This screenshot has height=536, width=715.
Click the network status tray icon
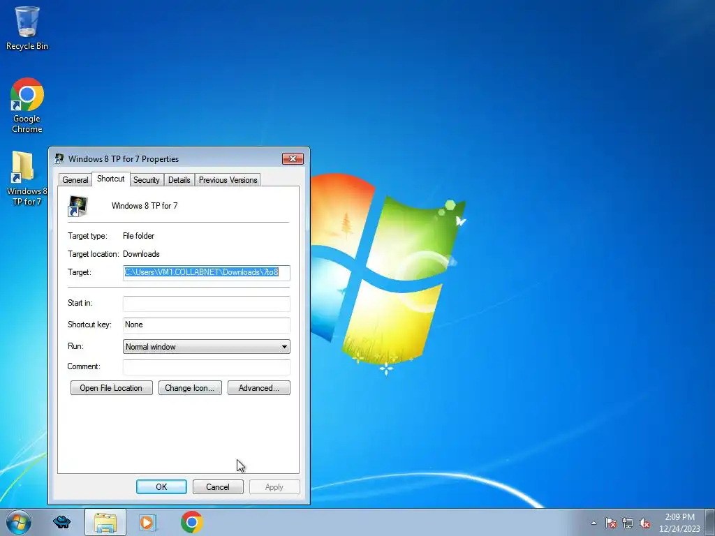coord(628,523)
